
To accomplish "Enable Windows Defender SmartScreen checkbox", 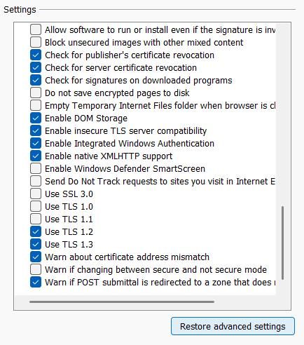I will [x=36, y=168].
